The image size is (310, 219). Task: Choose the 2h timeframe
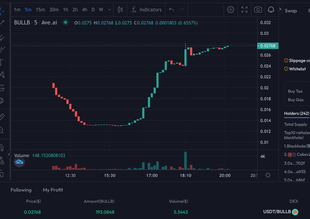(x=75, y=10)
